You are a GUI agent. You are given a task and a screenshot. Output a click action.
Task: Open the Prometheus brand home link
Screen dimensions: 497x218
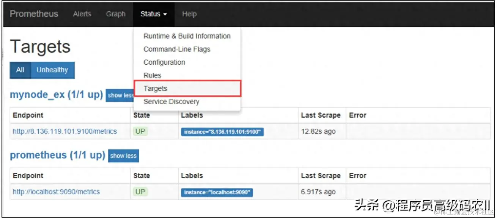[34, 14]
